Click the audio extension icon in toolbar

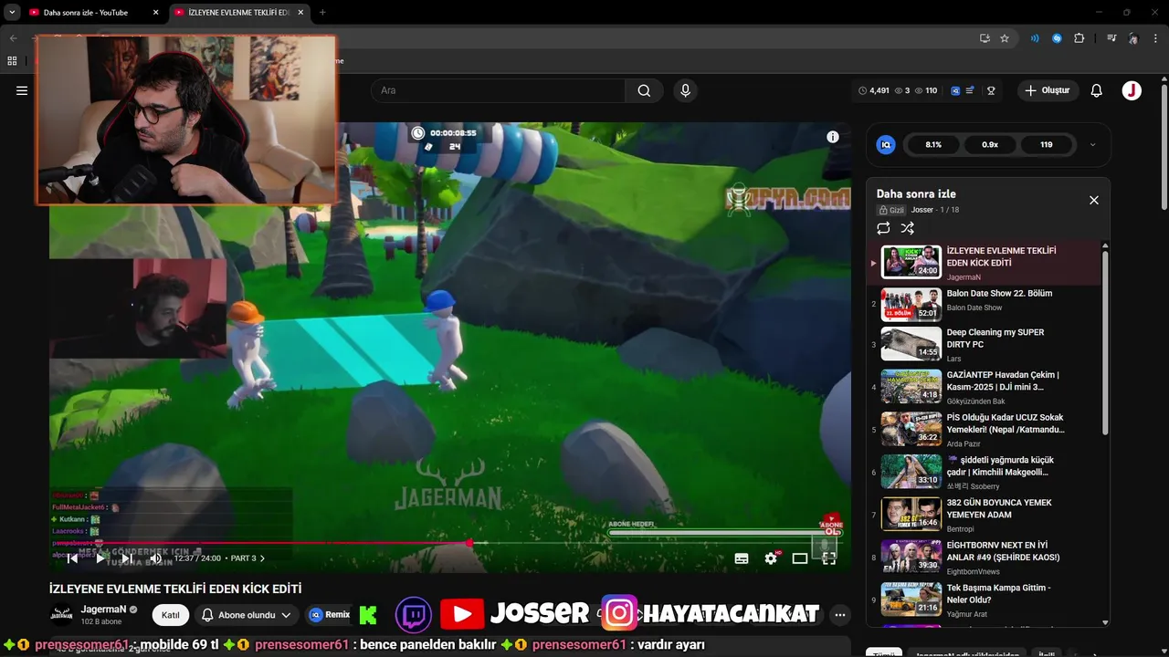[1035, 38]
